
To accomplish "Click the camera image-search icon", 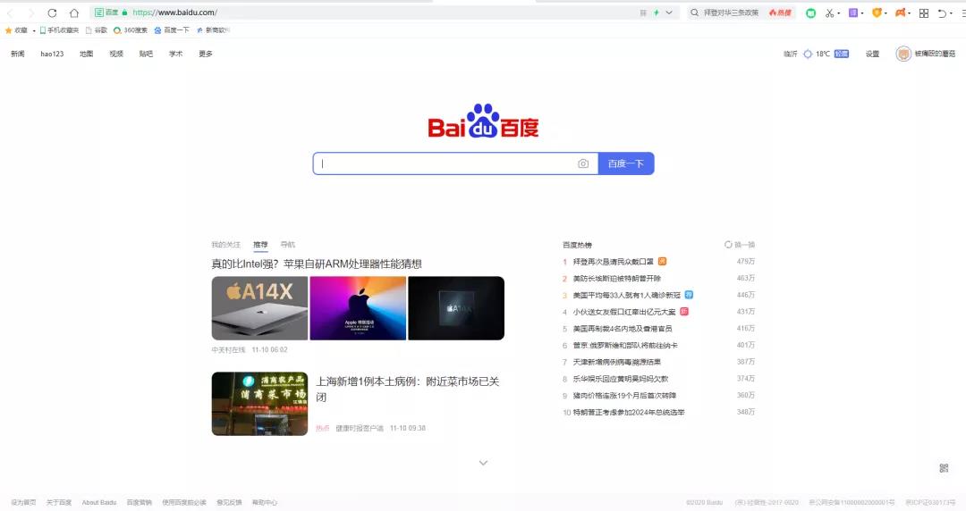I will pyautogui.click(x=583, y=163).
